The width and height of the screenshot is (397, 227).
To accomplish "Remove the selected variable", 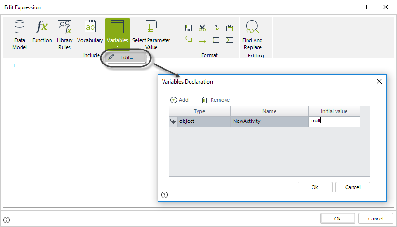I will tap(216, 100).
